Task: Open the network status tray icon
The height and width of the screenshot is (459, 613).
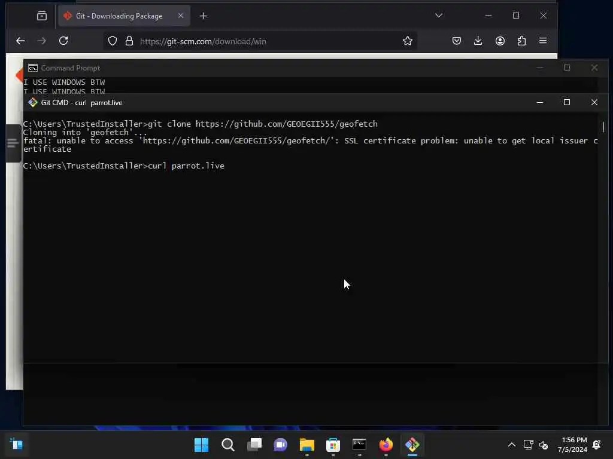Action: click(528, 445)
